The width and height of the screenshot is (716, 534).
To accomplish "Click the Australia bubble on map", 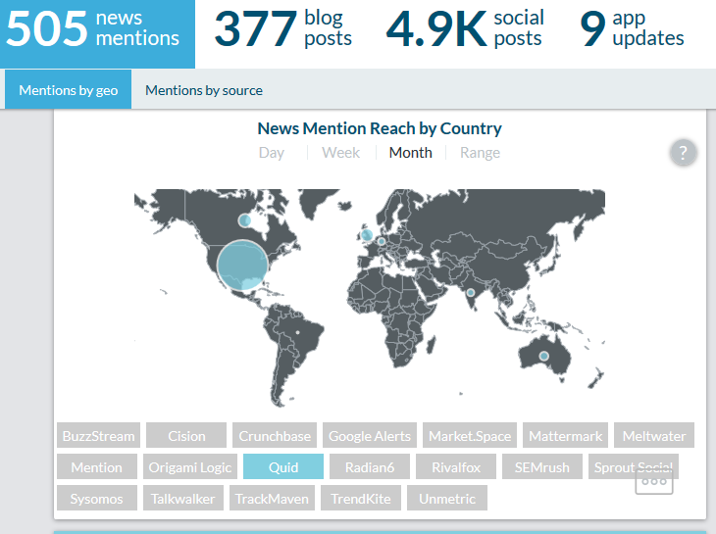I will 543,356.
